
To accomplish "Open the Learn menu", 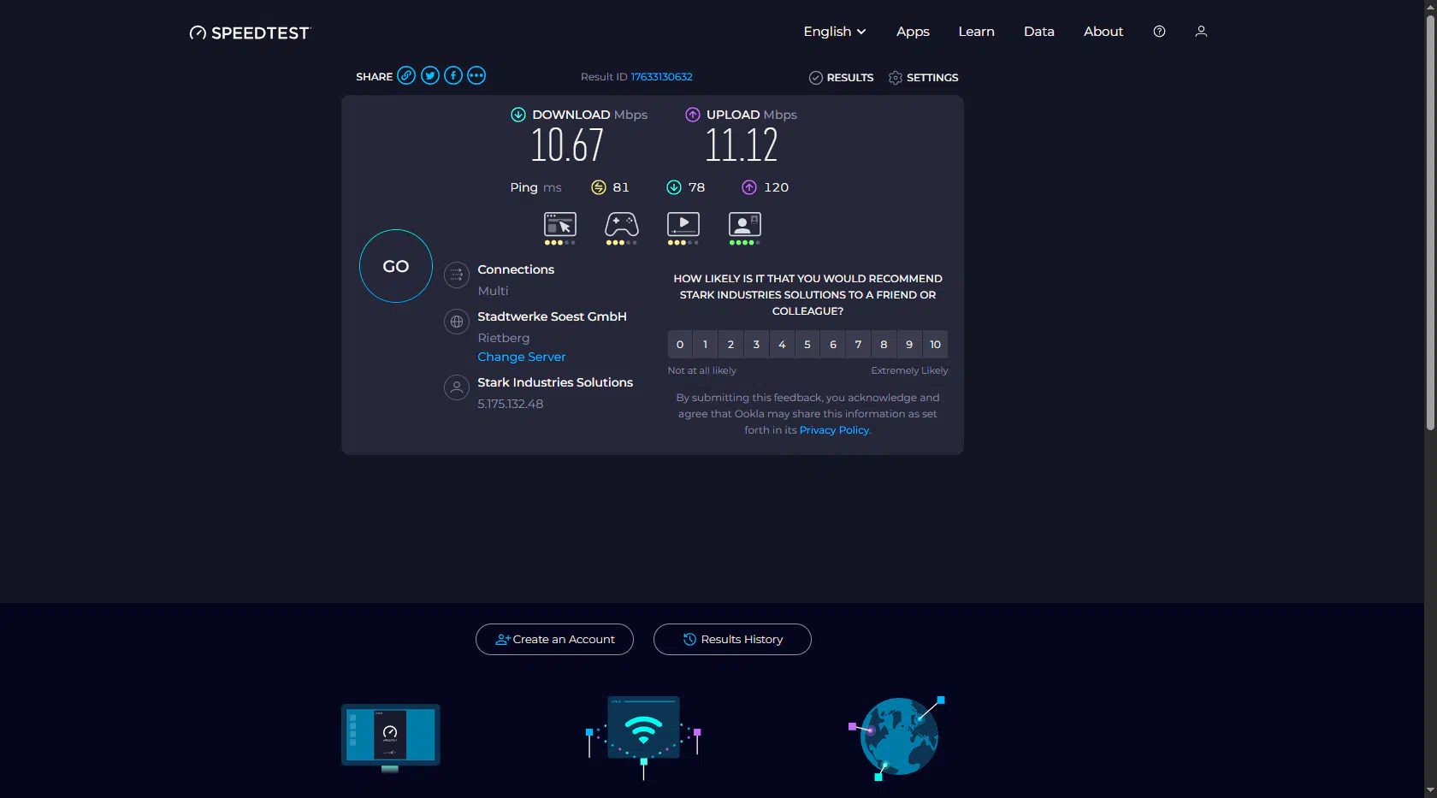I will pyautogui.click(x=976, y=32).
